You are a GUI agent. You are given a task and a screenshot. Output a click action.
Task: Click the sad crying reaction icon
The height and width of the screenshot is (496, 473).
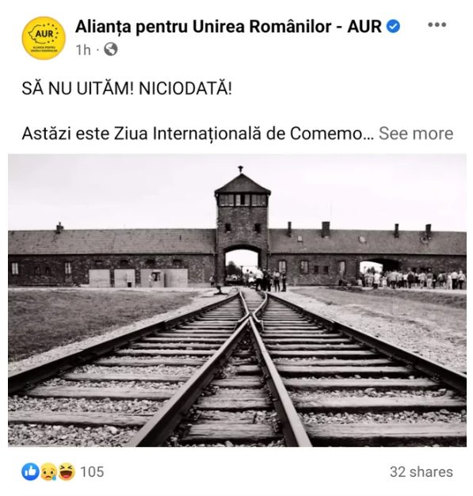pyautogui.click(x=48, y=471)
